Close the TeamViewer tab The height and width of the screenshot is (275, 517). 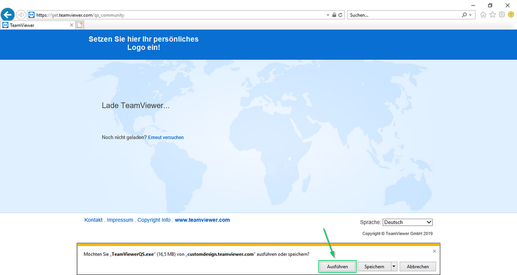coord(71,25)
